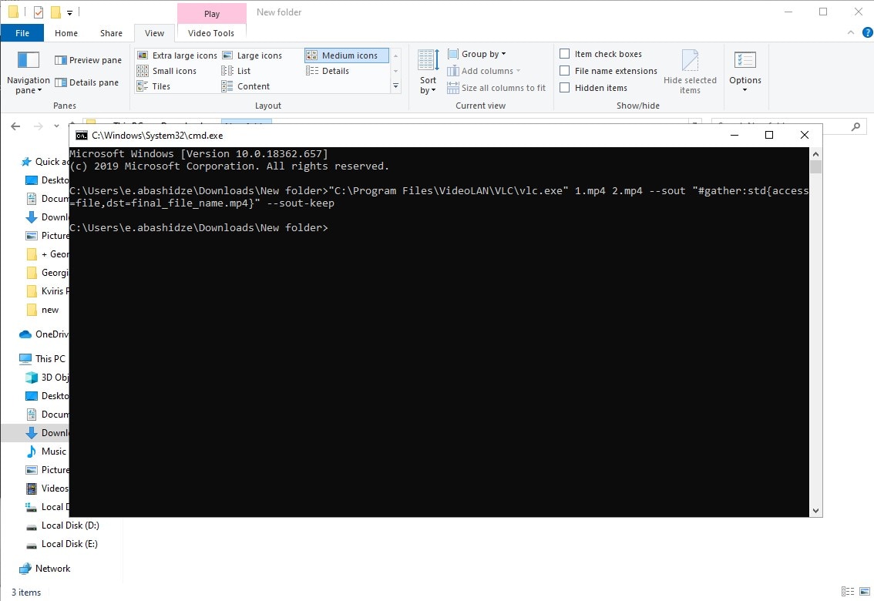Switch layout to Content view
Viewport: 874px width, 601px height.
(245, 86)
